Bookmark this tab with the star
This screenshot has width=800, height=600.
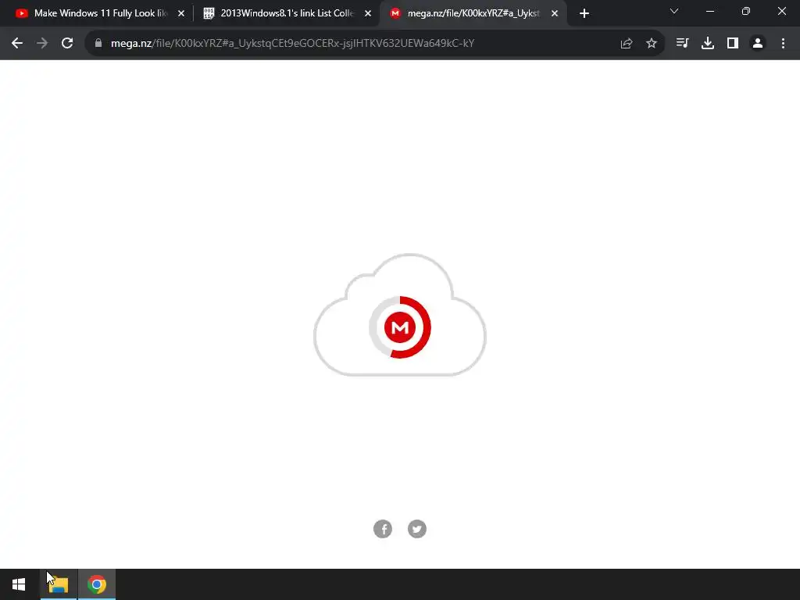point(652,44)
